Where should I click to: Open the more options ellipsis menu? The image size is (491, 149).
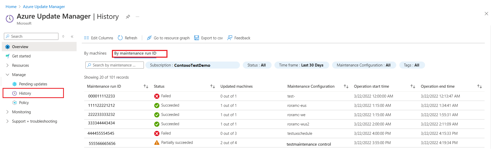coord(137,17)
